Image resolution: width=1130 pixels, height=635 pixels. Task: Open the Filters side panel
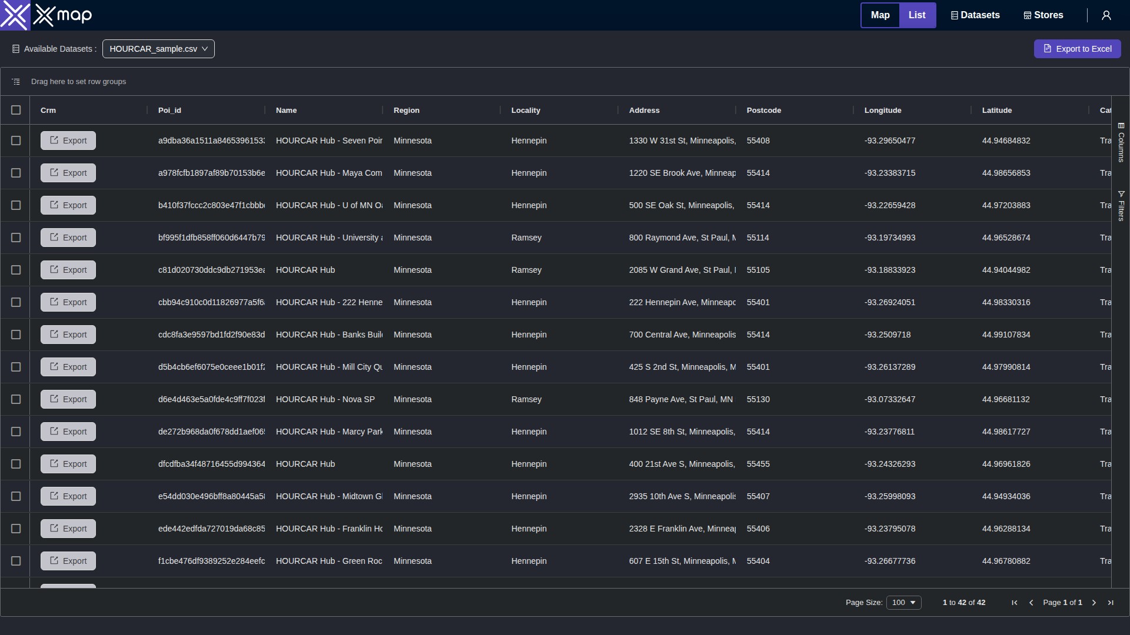pyautogui.click(x=1122, y=206)
